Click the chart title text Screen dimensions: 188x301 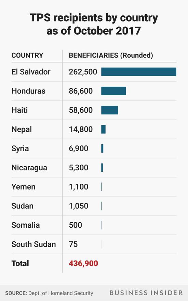coord(94,24)
